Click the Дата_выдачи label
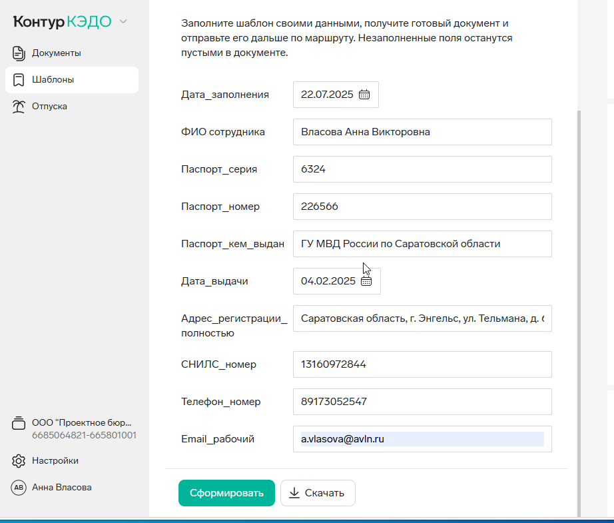The width and height of the screenshot is (614, 523). (214, 281)
